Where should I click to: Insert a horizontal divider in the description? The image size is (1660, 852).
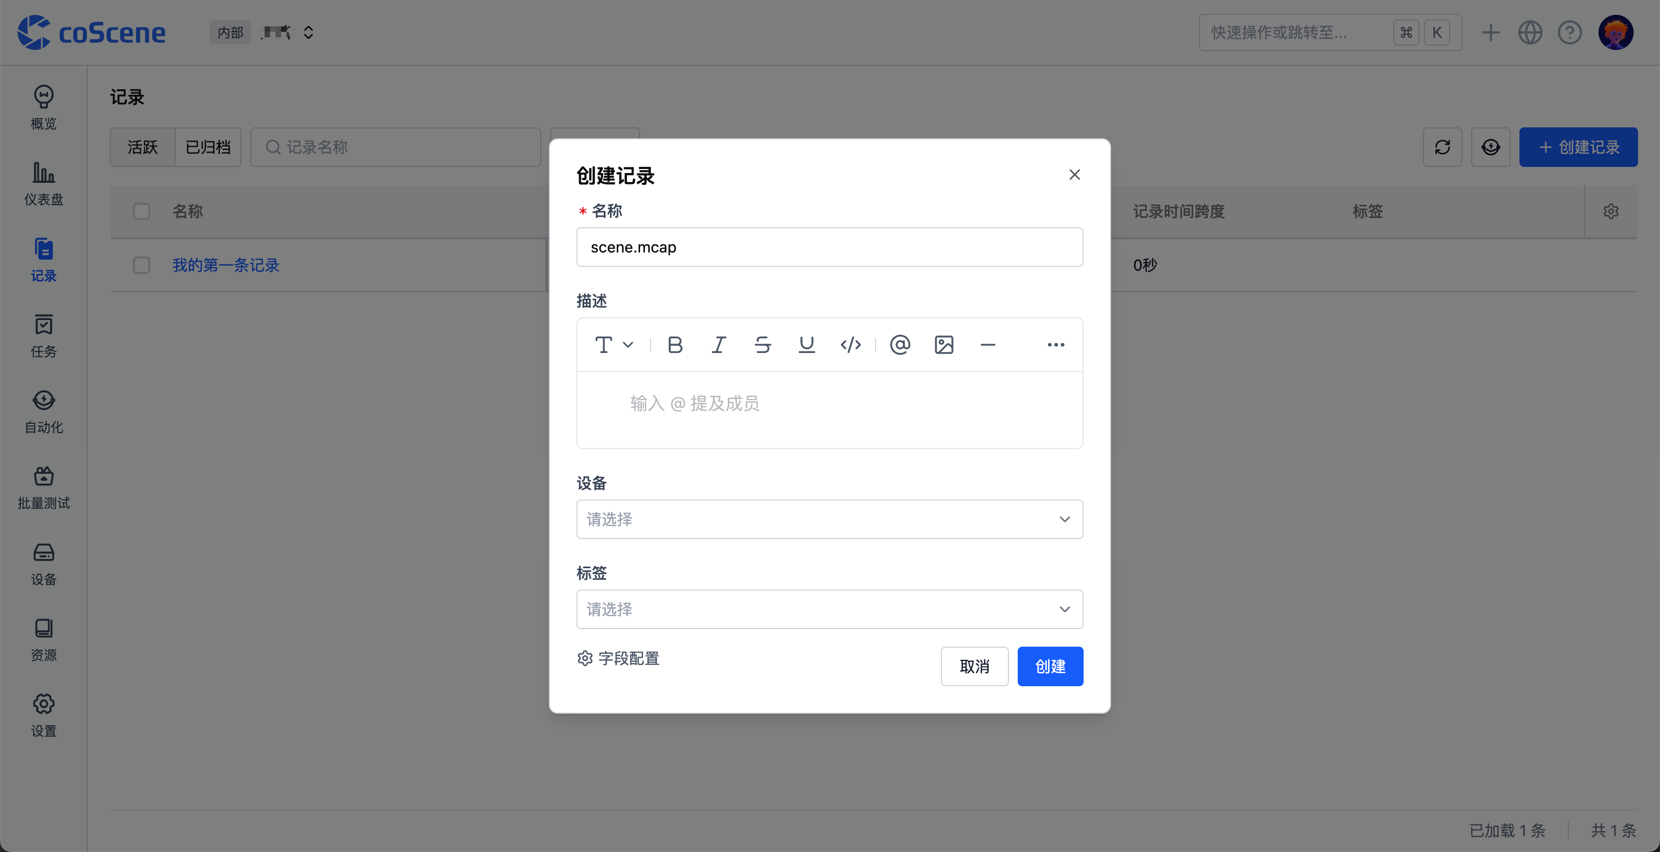[x=988, y=345]
